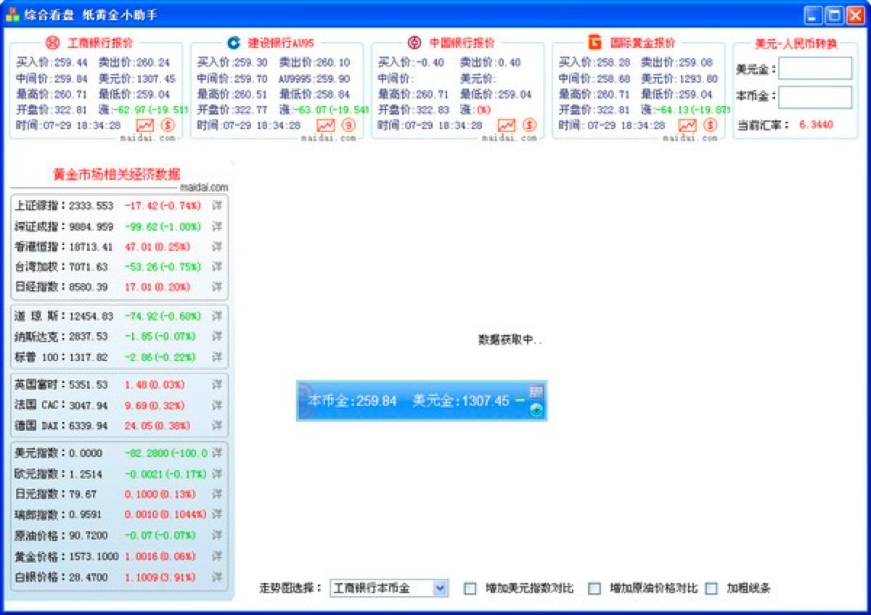Click 建设银行 AU9995:259.90 value
Viewport: 871px width, 615px height.
[x=314, y=79]
